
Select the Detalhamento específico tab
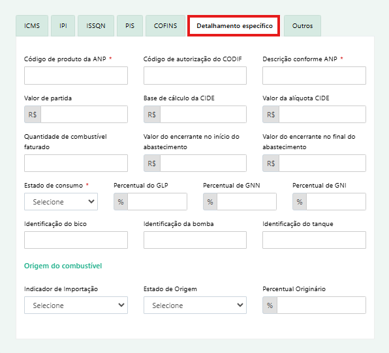pyautogui.click(x=234, y=26)
